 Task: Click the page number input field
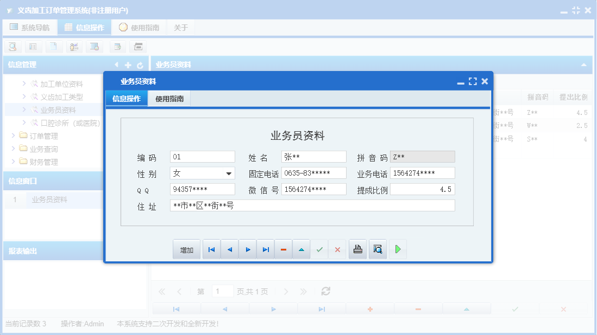click(x=222, y=291)
